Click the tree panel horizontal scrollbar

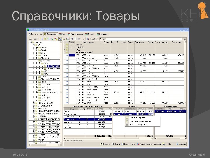pos(44,145)
